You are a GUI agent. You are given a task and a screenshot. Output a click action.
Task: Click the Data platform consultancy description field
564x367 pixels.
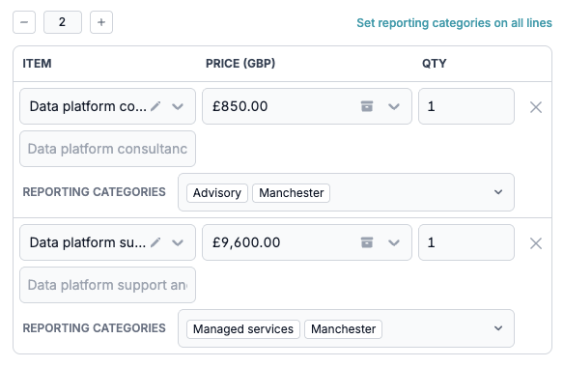107,149
